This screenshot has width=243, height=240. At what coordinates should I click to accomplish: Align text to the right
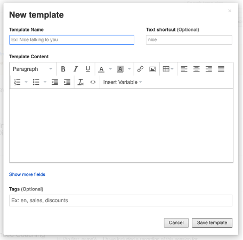point(209,69)
